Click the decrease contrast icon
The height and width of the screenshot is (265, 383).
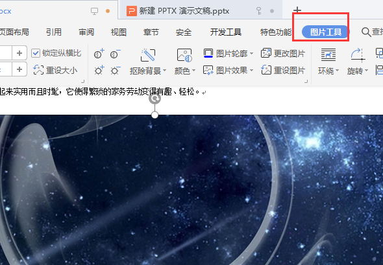[115, 54]
